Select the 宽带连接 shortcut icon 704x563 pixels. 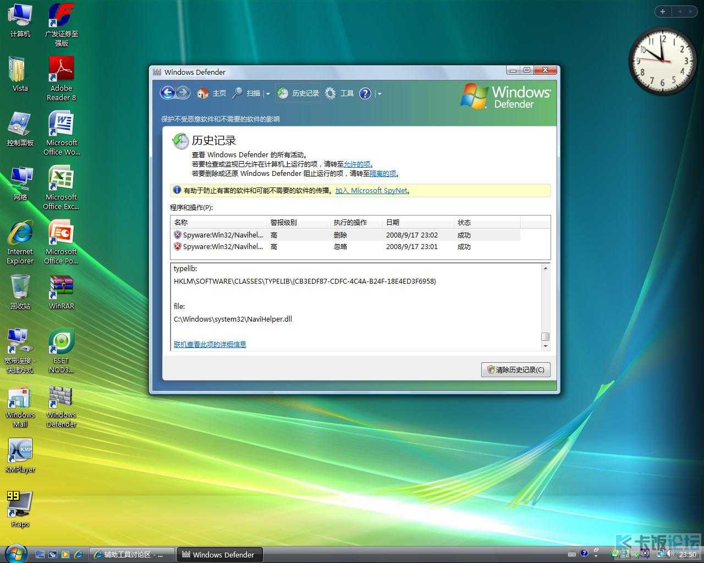coord(20,351)
